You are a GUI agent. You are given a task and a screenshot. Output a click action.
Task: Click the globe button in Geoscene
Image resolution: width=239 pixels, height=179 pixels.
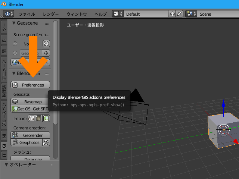tap(30, 62)
